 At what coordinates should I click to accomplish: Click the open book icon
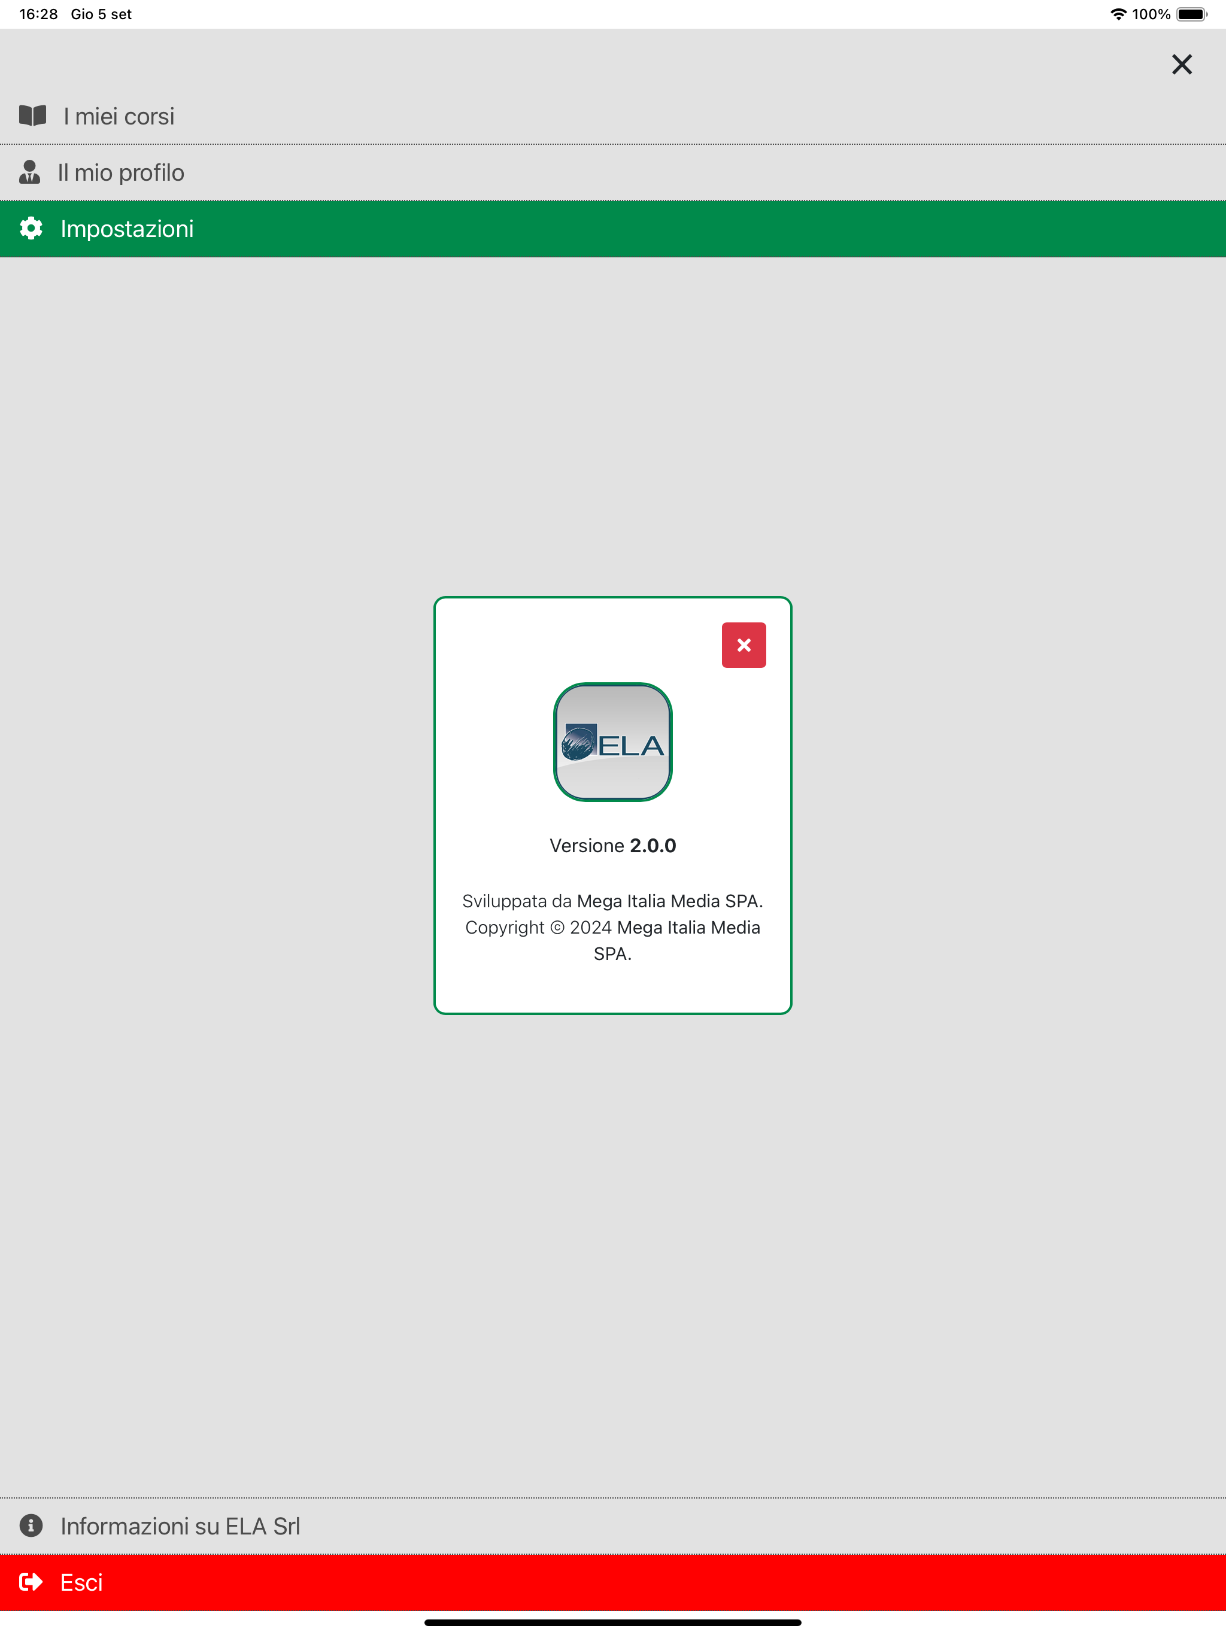coord(32,116)
